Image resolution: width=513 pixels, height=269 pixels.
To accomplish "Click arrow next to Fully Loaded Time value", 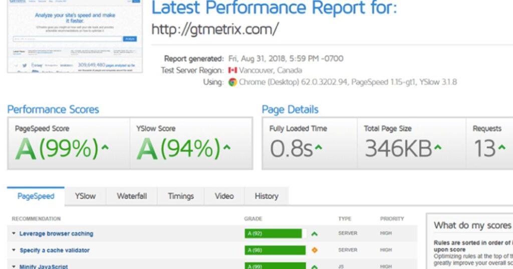I will (318, 147).
